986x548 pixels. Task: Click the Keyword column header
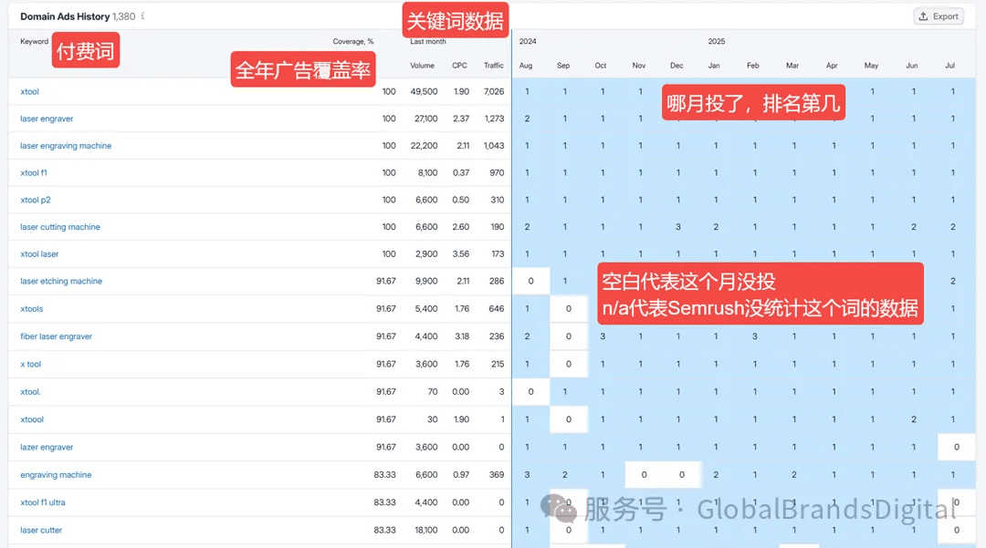tap(34, 41)
